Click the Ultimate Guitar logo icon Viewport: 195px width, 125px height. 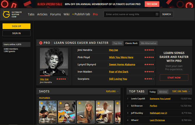6,14
